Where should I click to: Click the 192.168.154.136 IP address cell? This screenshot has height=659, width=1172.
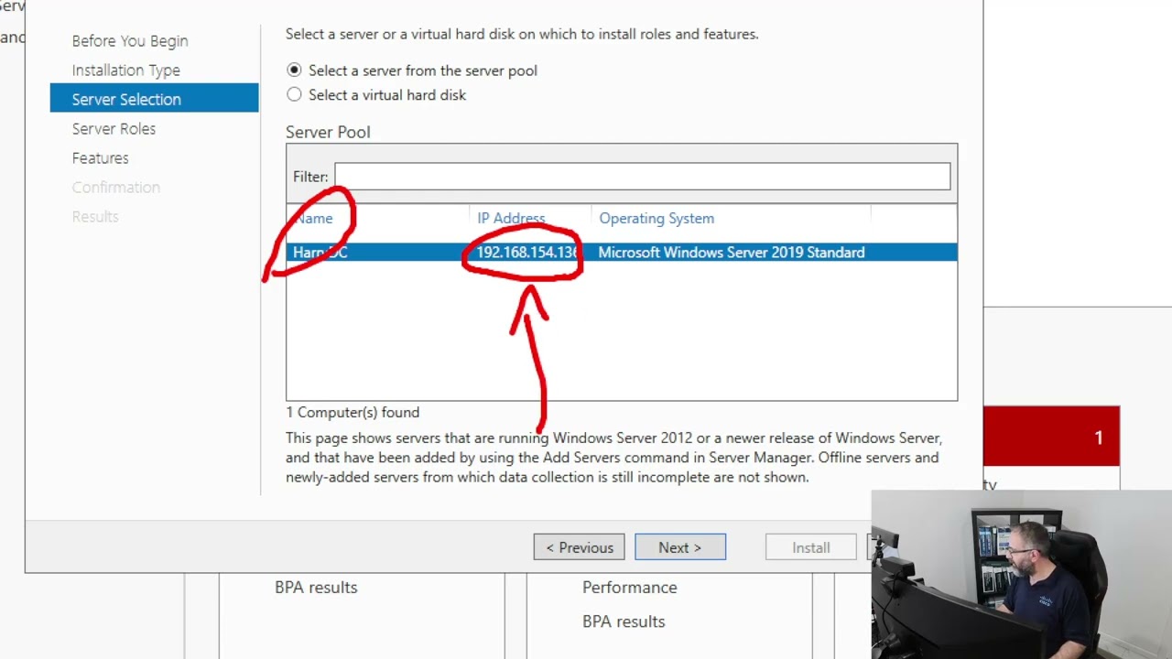[527, 253]
